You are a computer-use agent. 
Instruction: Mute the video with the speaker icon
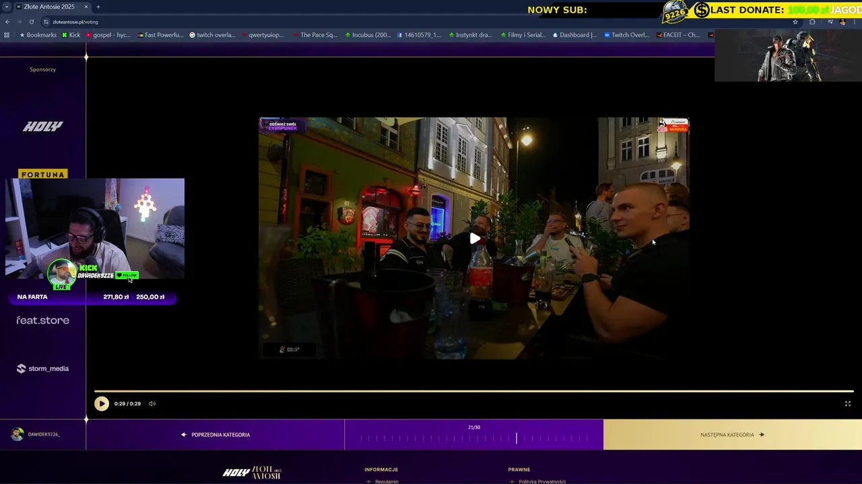tap(152, 403)
